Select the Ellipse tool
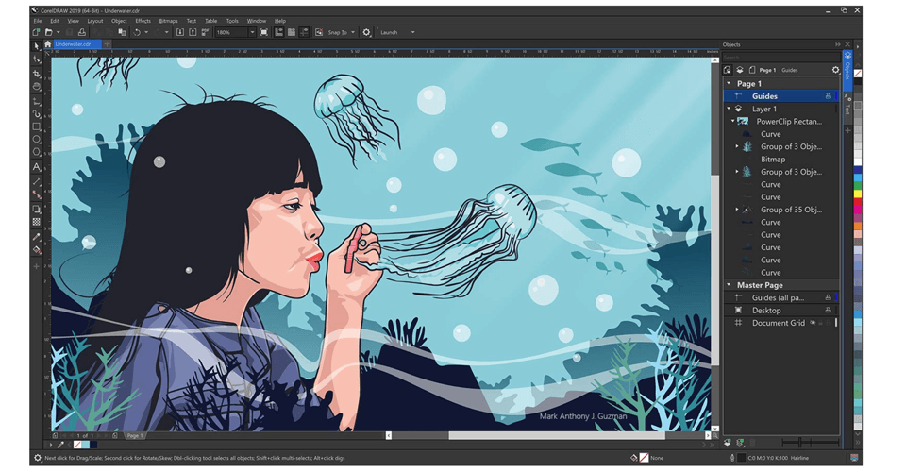The height and width of the screenshot is (472, 906). click(37, 139)
